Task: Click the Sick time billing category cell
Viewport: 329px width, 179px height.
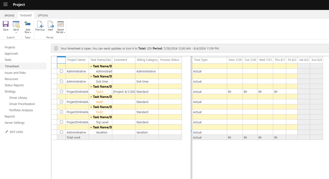Action: click(x=147, y=82)
